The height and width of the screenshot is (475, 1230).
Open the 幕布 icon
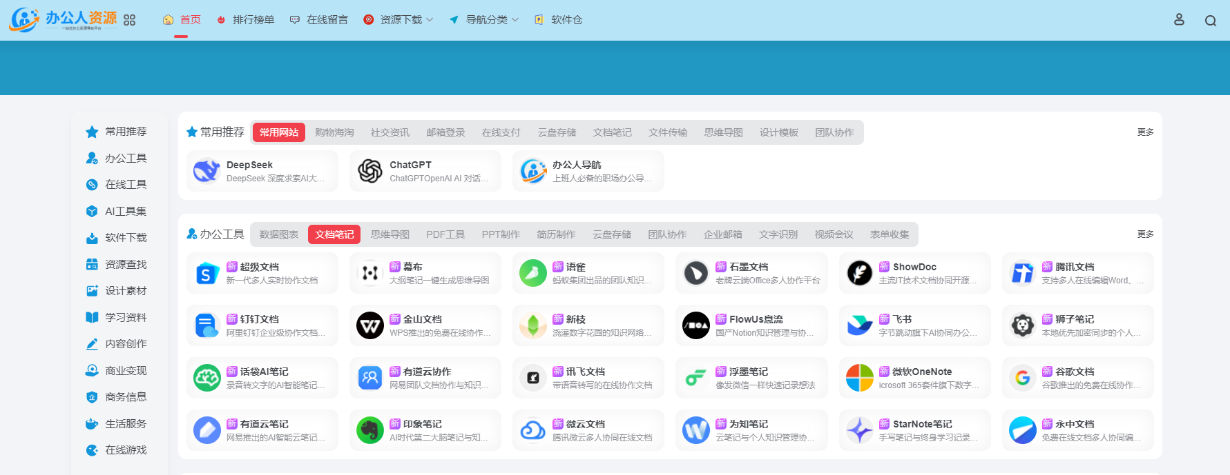[x=369, y=273]
